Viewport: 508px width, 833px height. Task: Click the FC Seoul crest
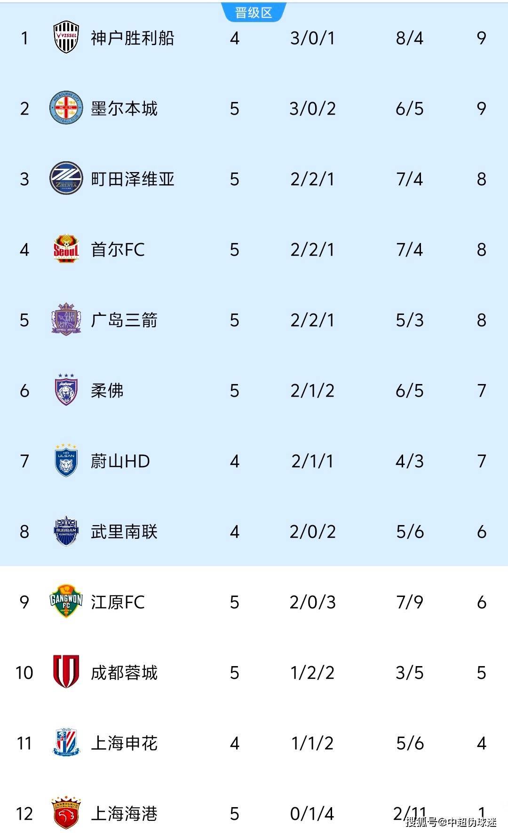[66, 249]
